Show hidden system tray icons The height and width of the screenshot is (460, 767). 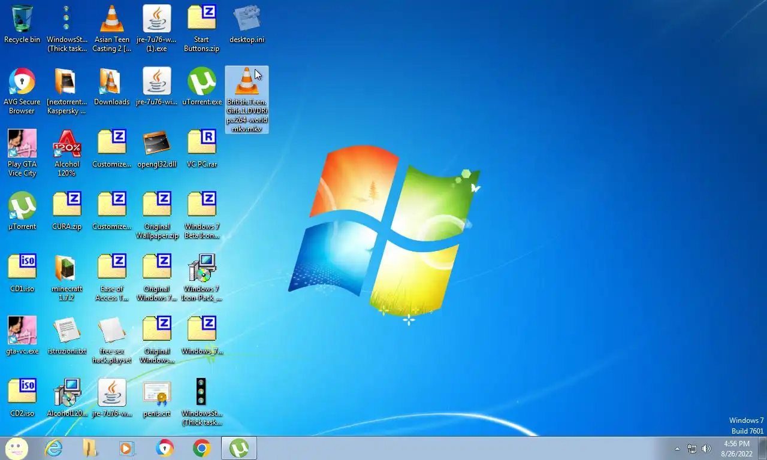(x=678, y=449)
